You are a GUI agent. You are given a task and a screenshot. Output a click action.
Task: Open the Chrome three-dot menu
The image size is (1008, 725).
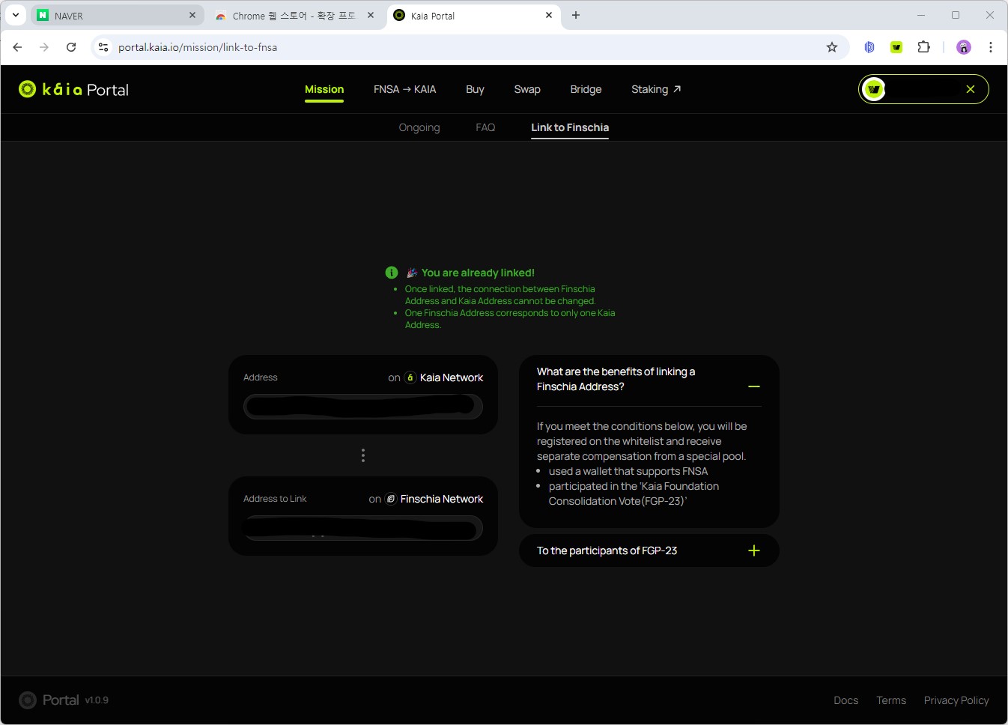point(991,47)
